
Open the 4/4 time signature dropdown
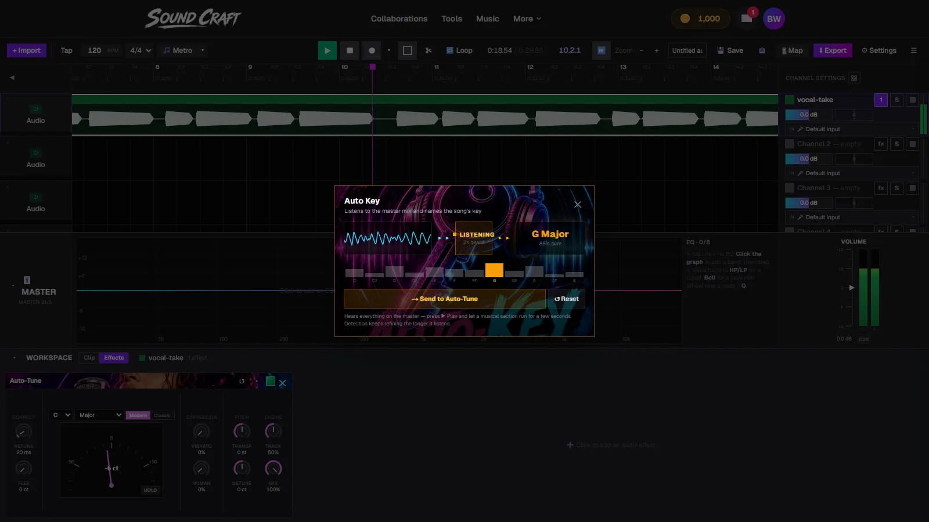140,50
